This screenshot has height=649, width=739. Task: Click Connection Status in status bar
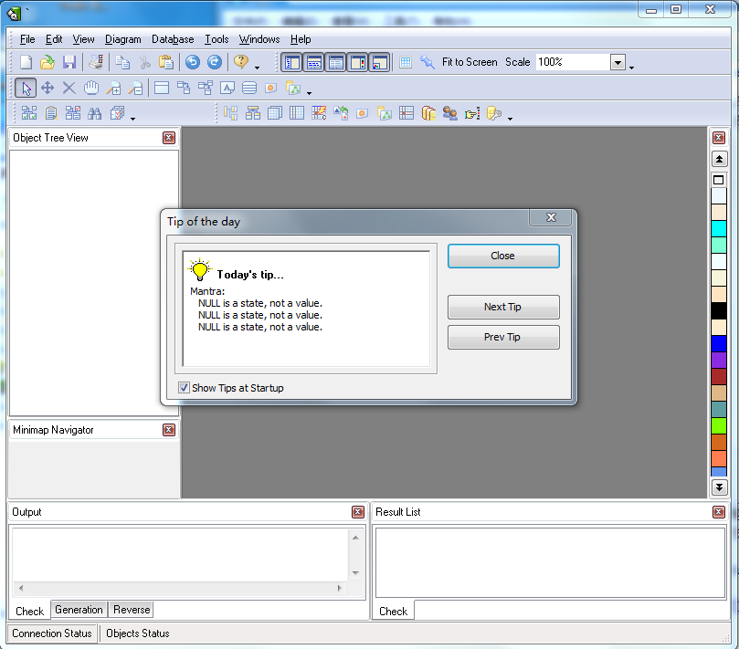52,633
